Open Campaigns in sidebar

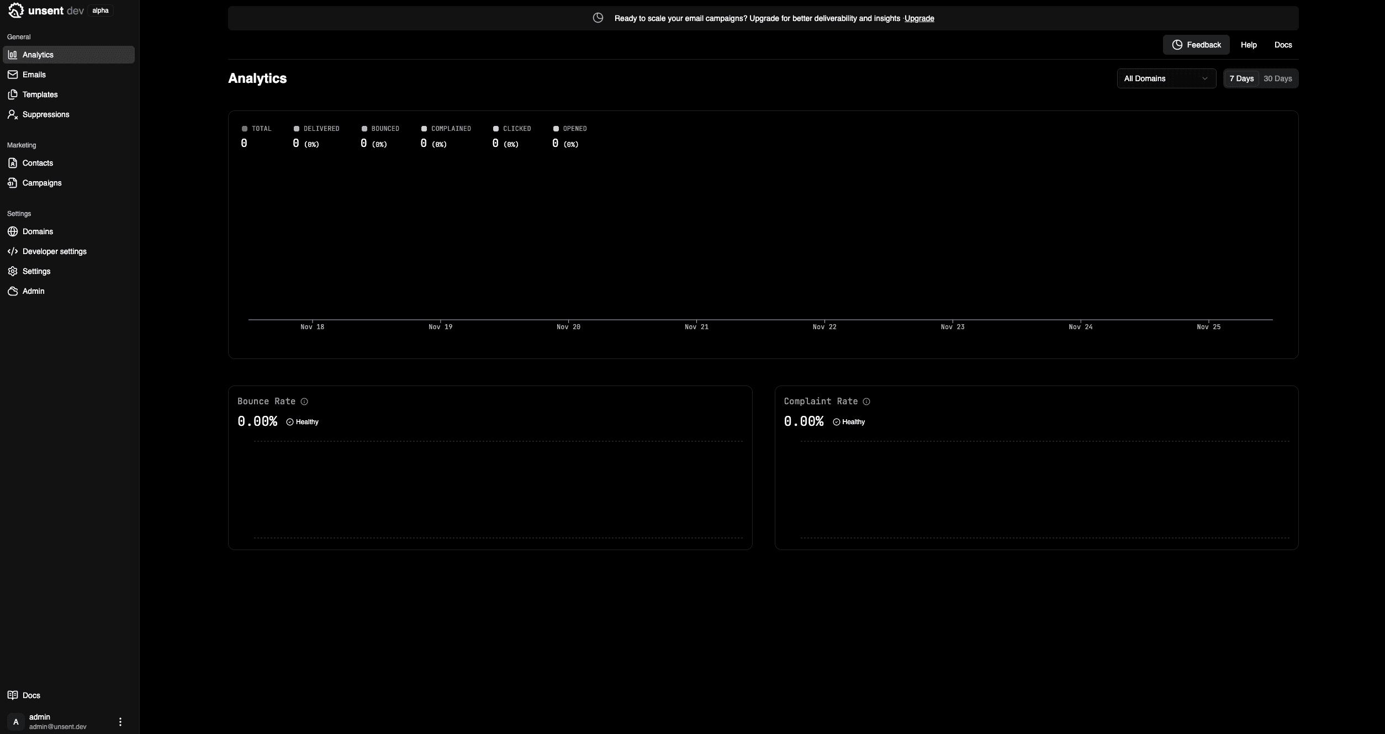(42, 183)
